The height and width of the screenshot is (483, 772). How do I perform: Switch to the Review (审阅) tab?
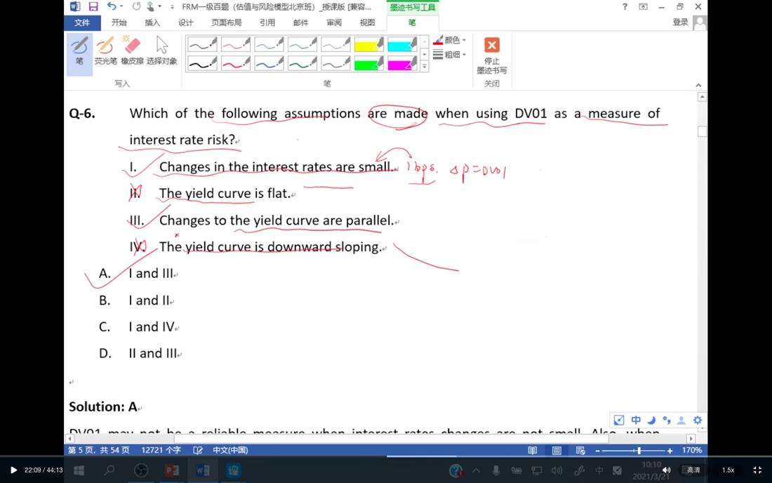(334, 22)
